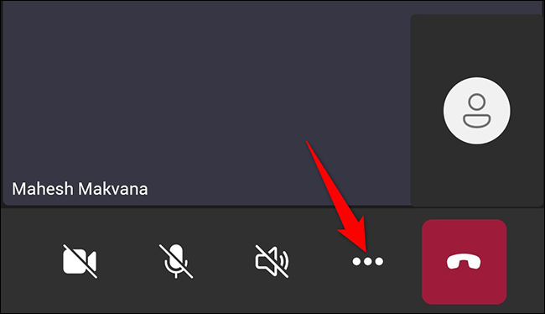Image resolution: width=545 pixels, height=314 pixels.
Task: Select the Mahesh Makvana name label
Action: (x=80, y=189)
